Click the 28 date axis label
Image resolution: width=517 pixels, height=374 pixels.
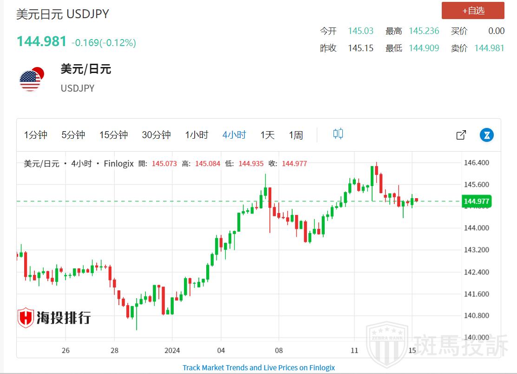coord(114,351)
